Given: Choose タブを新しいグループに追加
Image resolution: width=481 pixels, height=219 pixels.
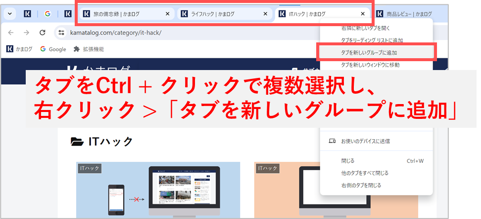Looking at the screenshot, I should pyautogui.click(x=377, y=53).
